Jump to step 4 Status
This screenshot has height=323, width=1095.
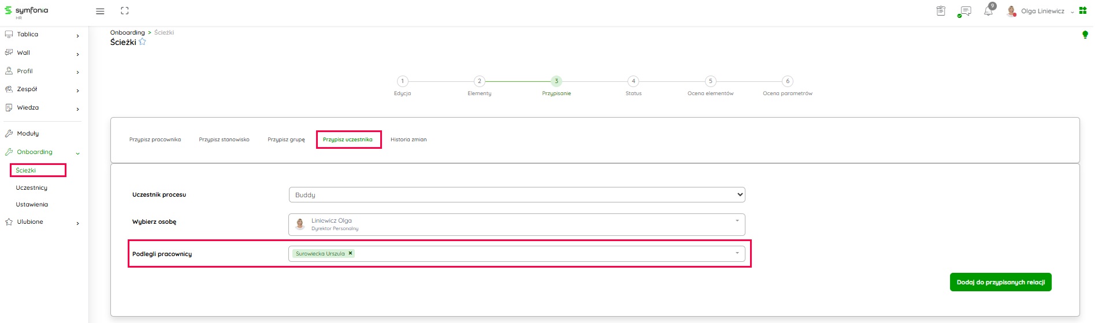tap(633, 81)
